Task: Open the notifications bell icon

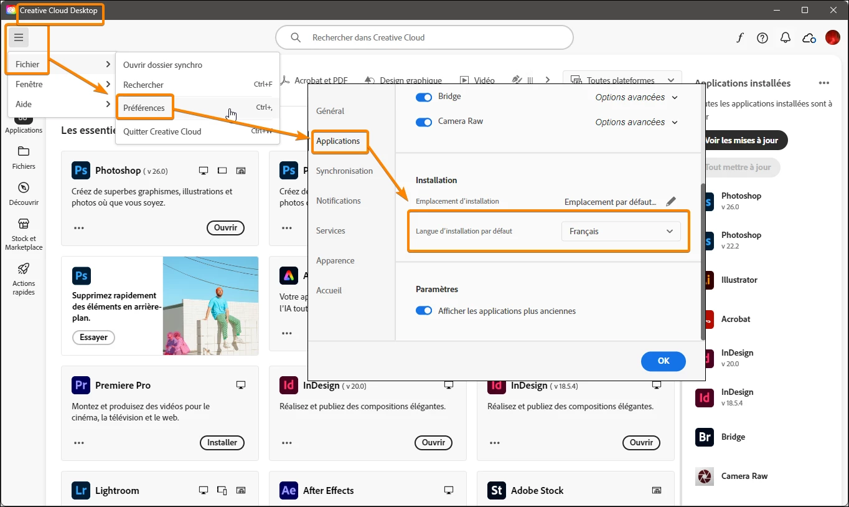Action: tap(786, 38)
